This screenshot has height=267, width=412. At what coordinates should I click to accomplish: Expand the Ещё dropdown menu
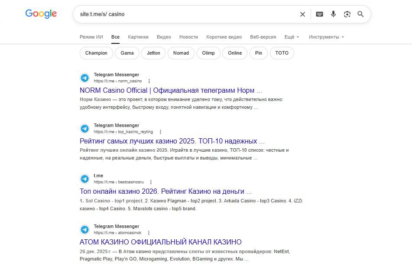pos(292,37)
